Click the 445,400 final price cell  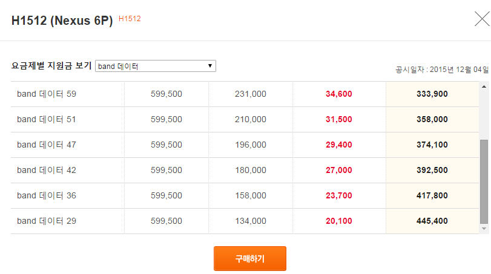[x=432, y=221]
